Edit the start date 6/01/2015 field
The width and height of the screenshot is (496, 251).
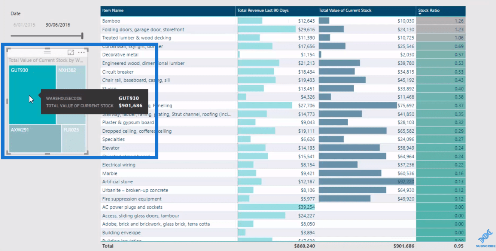click(24, 25)
